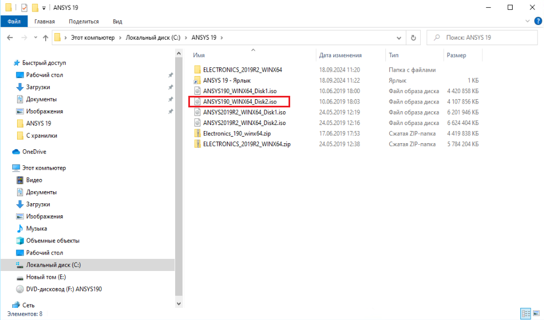Open Рабочий стол under Этот компьютер
Image resolution: width=544 pixels, height=320 pixels.
45,253
